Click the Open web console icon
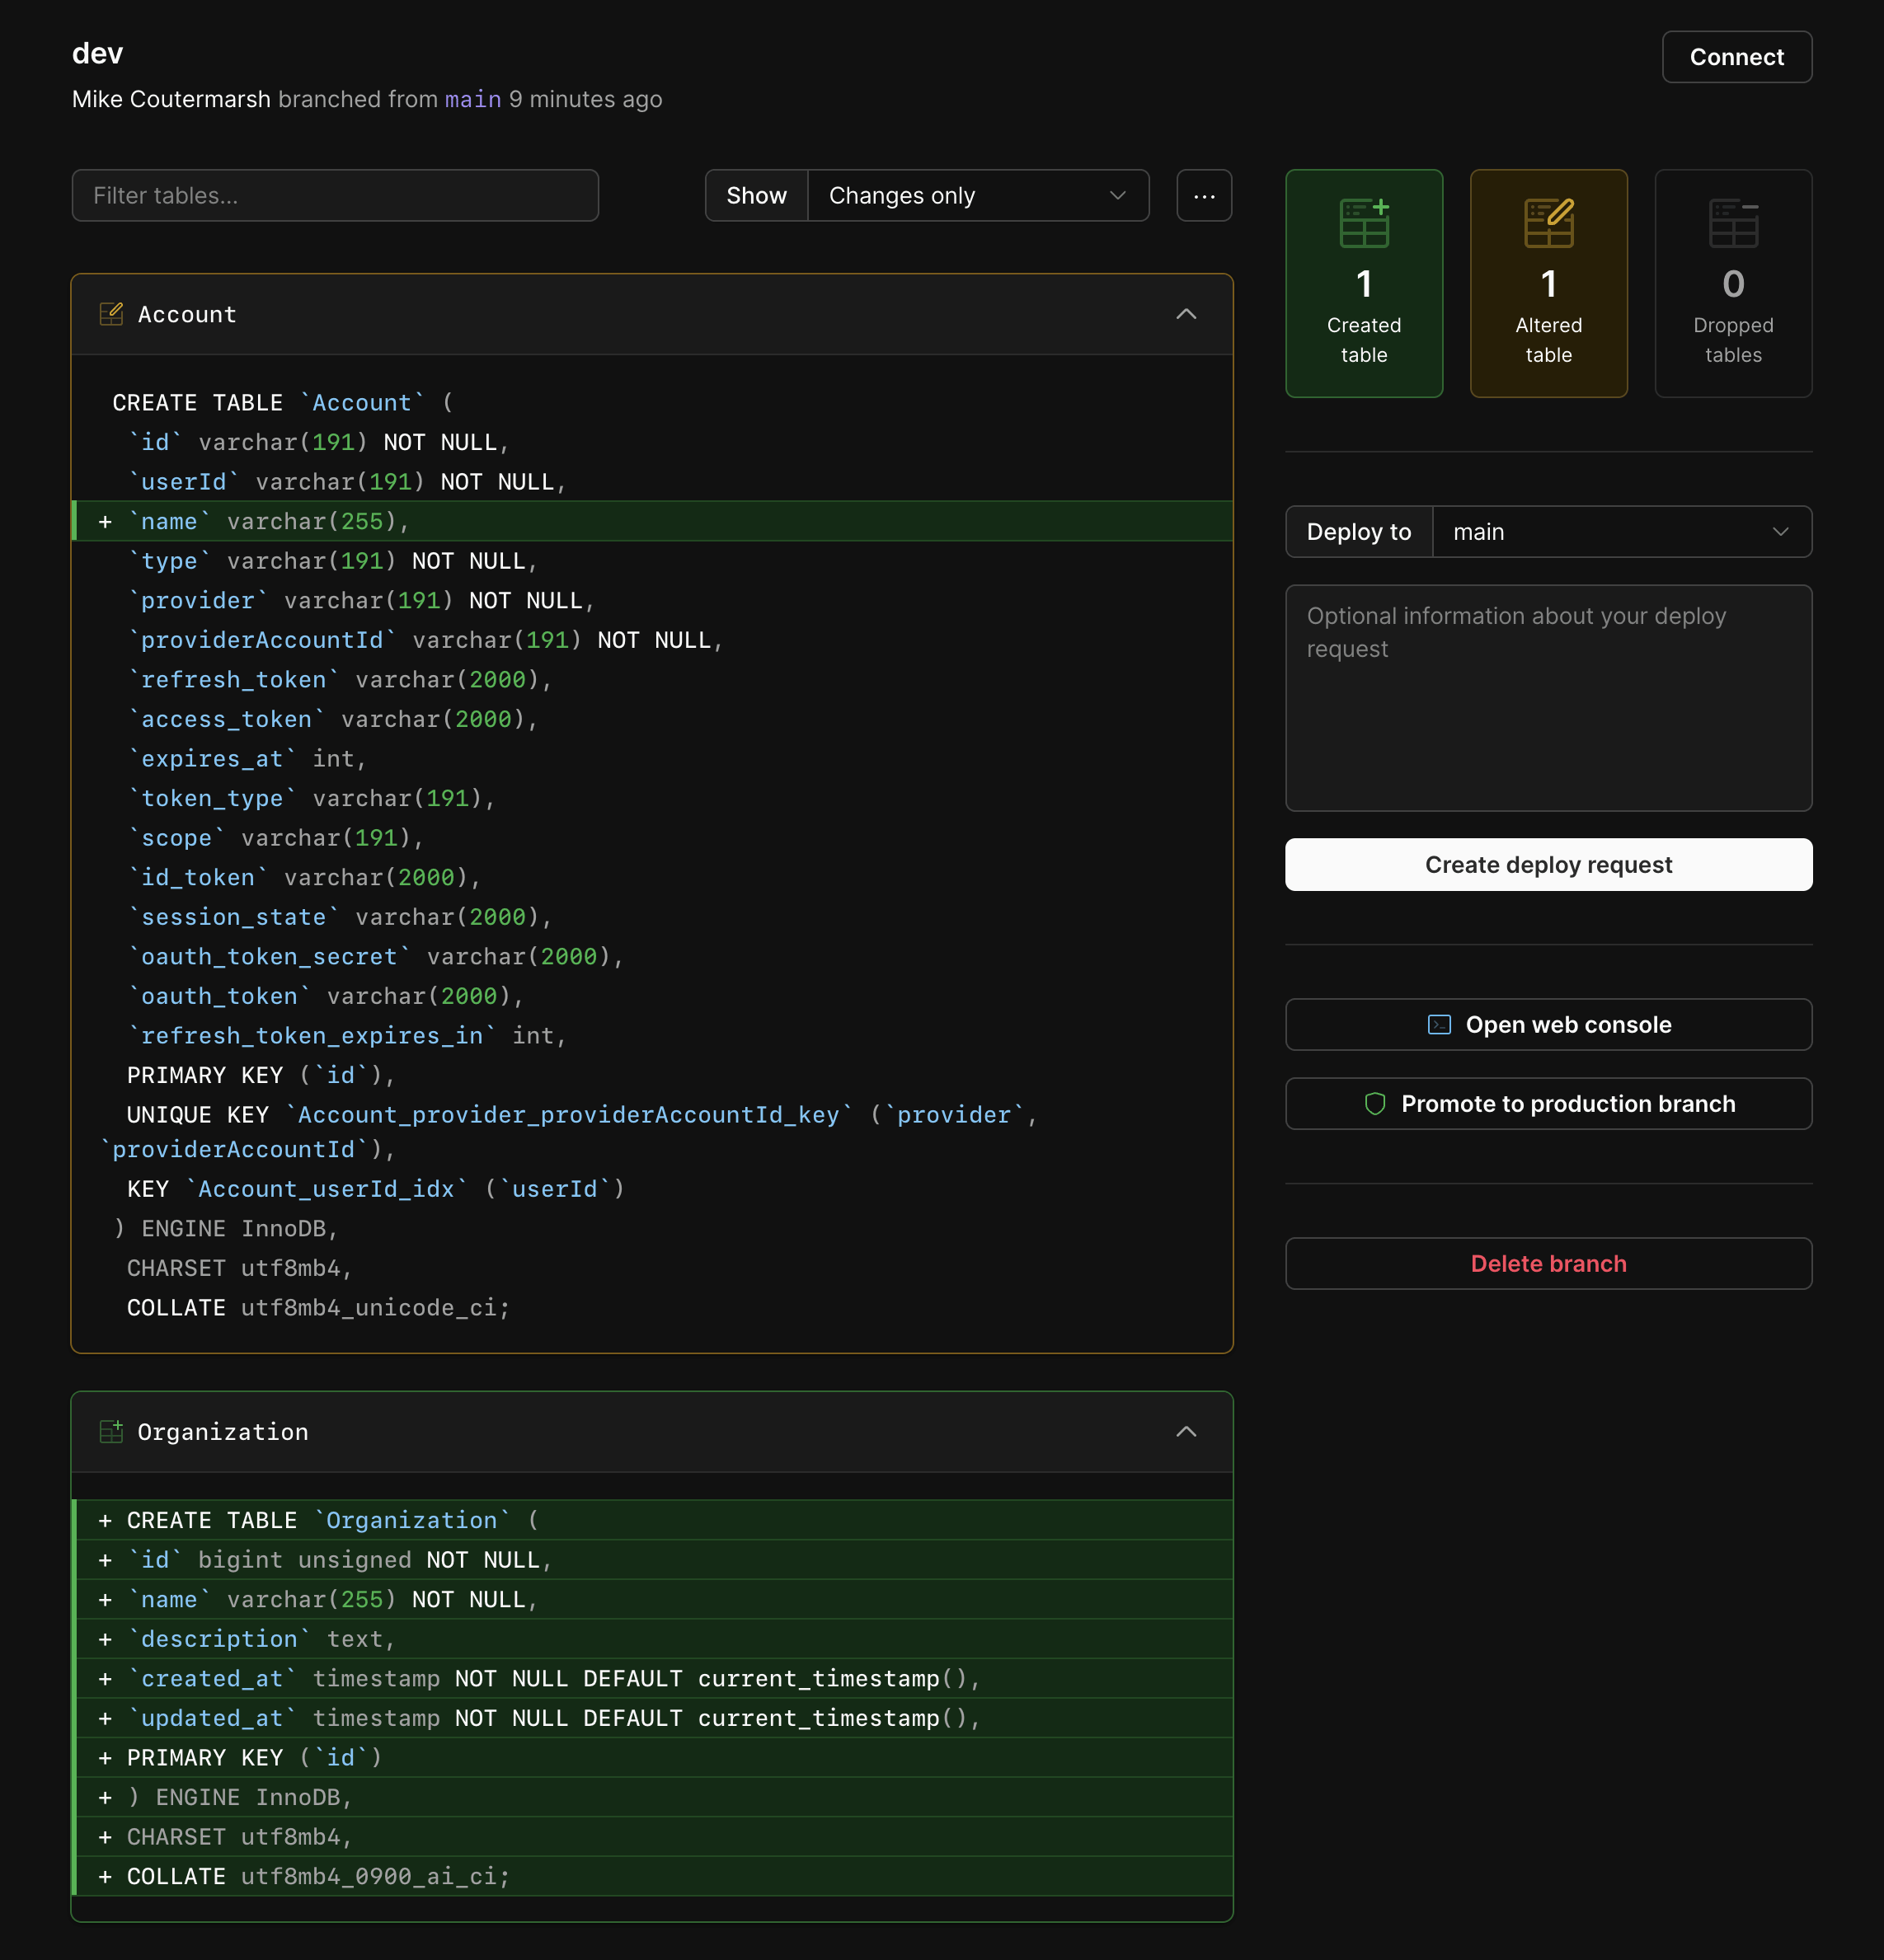The height and width of the screenshot is (1960, 1884). pyautogui.click(x=1435, y=1024)
